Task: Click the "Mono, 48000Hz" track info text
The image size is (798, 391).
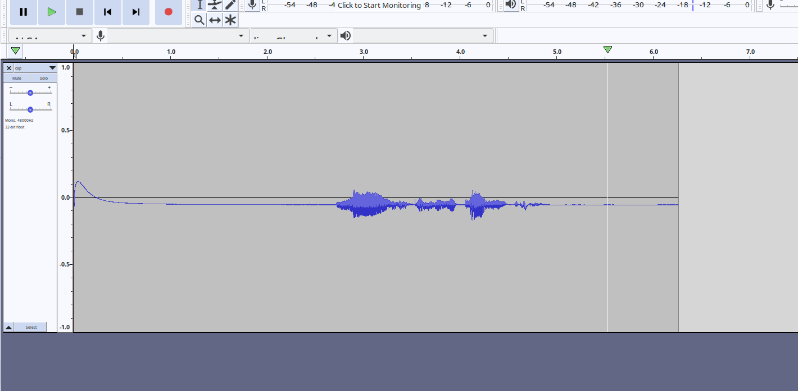Action: 19,120
